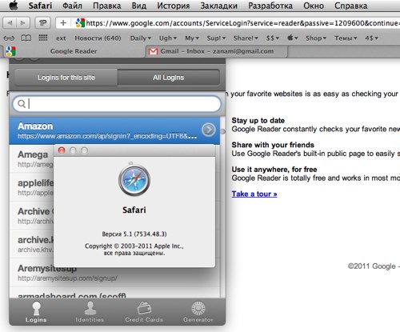Open Reading List glasses icon
Viewport: 400px width, 332px height.
tap(9, 38)
